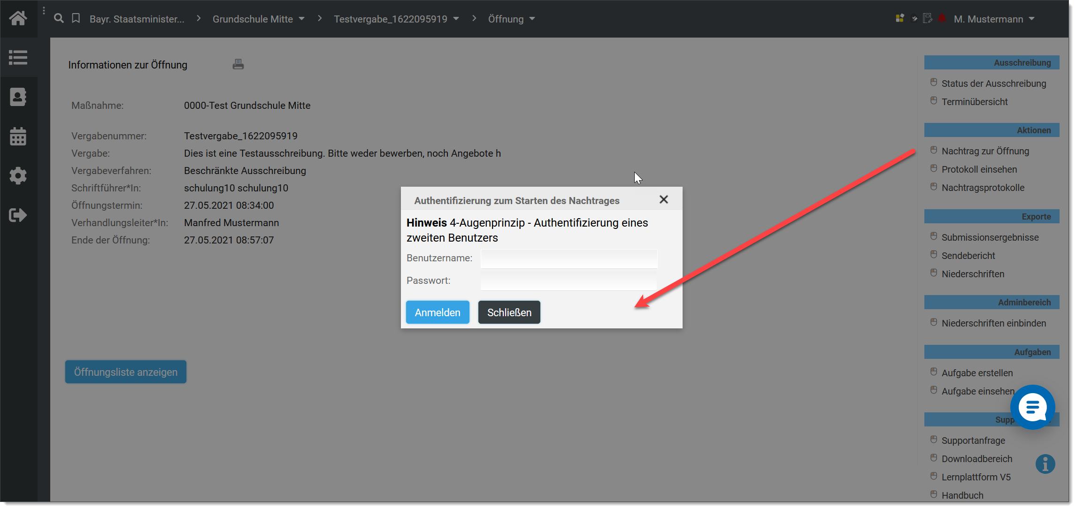Viewport: 1076px width, 509px height.
Task: Click the Verhandlungsleiter value Manfred Mustermann
Action: (x=231, y=223)
